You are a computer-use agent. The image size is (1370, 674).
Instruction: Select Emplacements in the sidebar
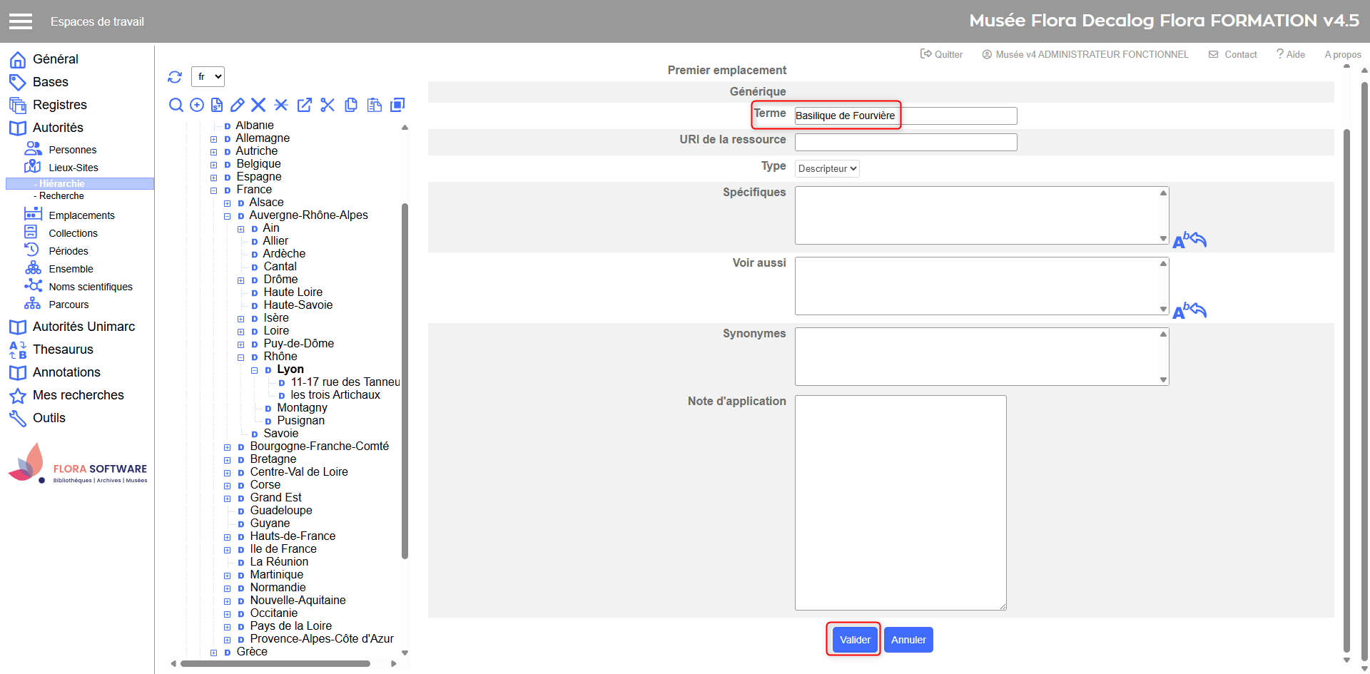point(81,215)
